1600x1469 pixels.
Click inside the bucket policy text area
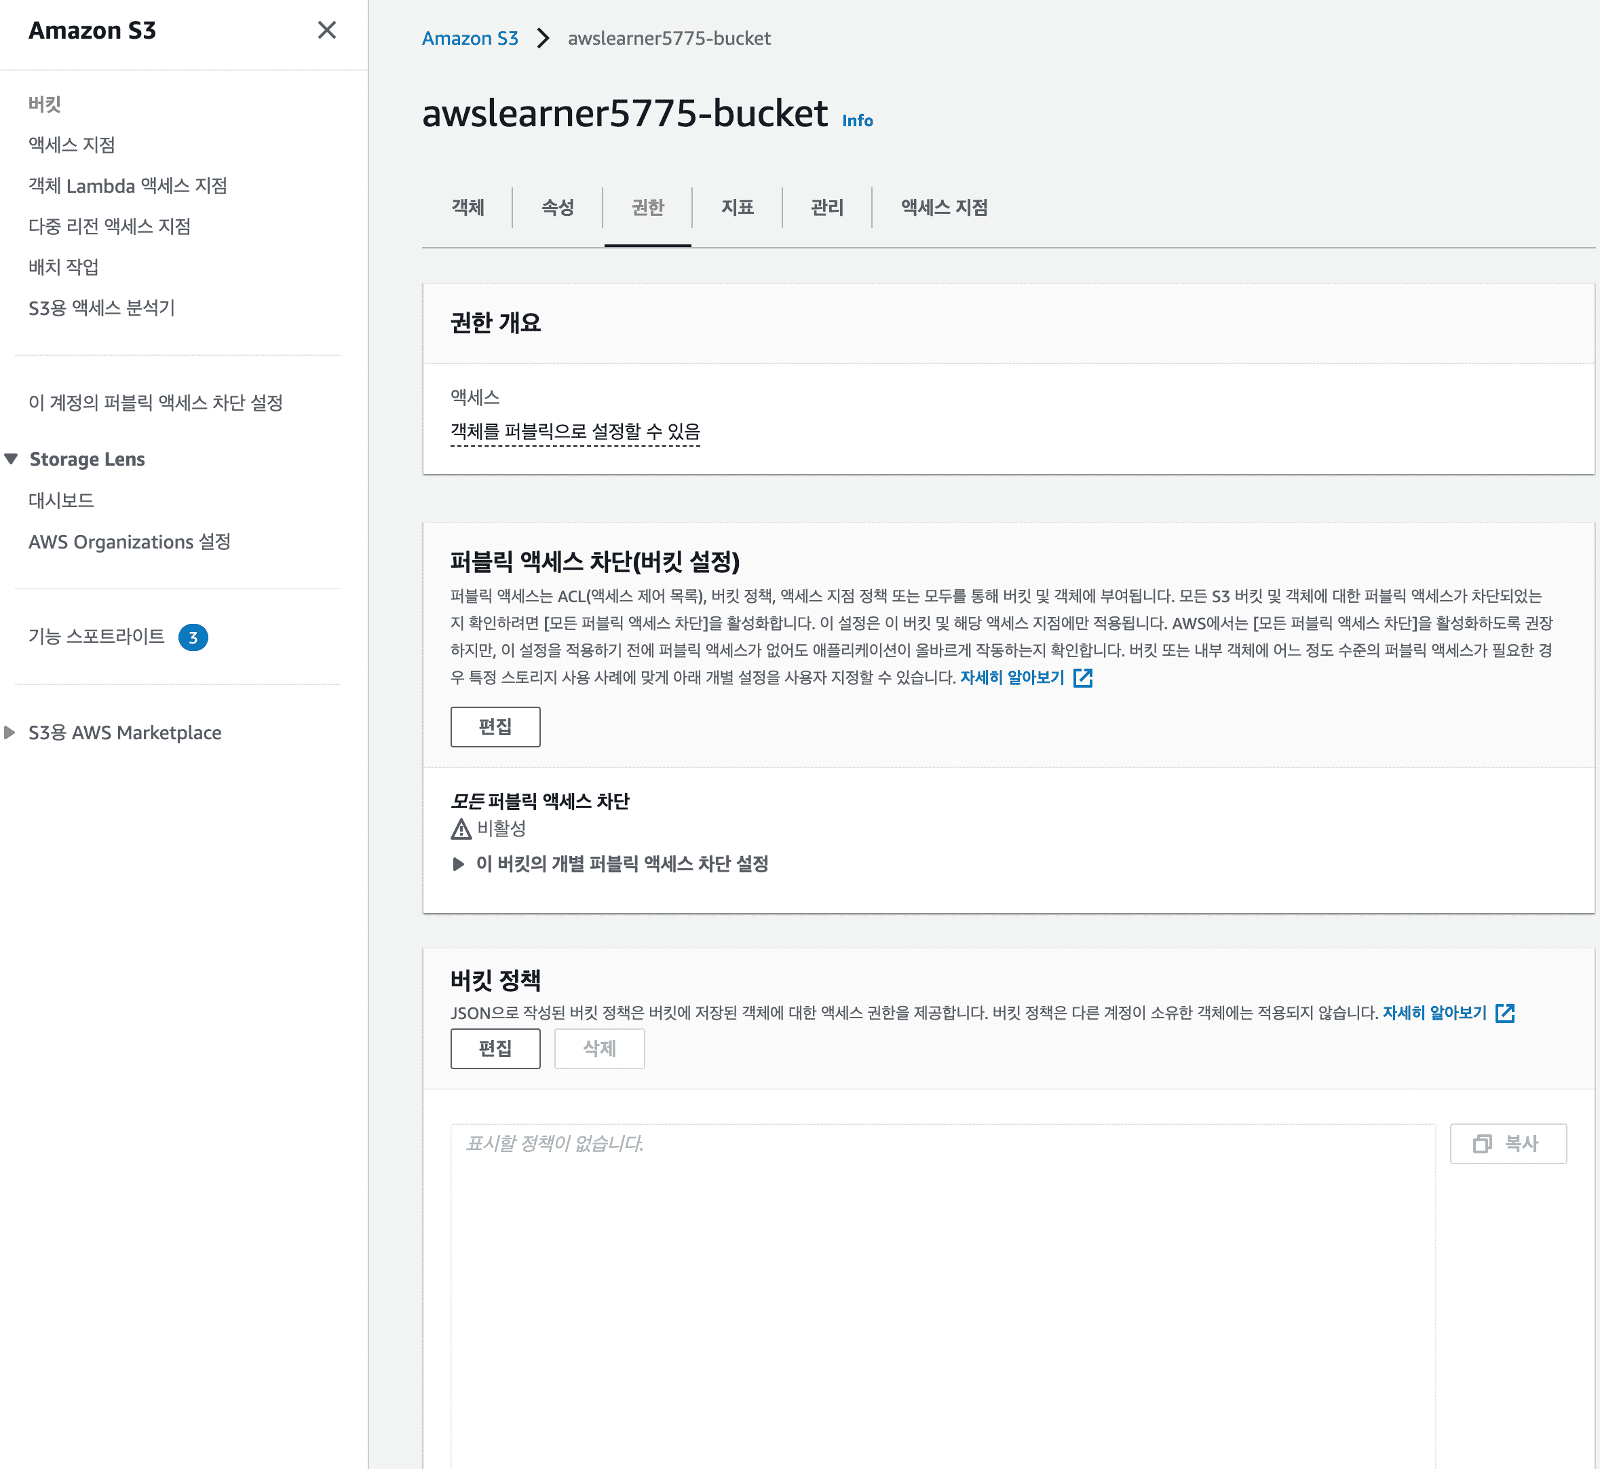click(942, 1296)
